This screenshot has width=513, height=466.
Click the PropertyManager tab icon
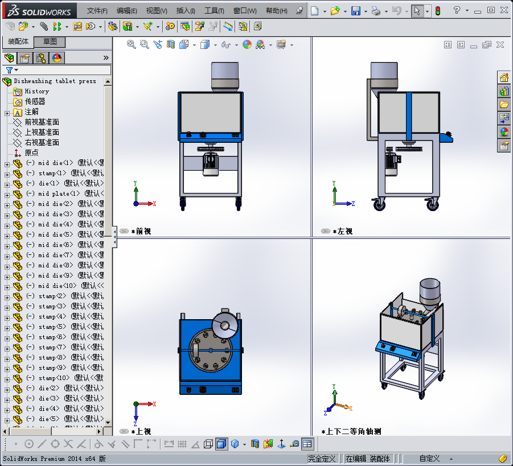pyautogui.click(x=25, y=58)
